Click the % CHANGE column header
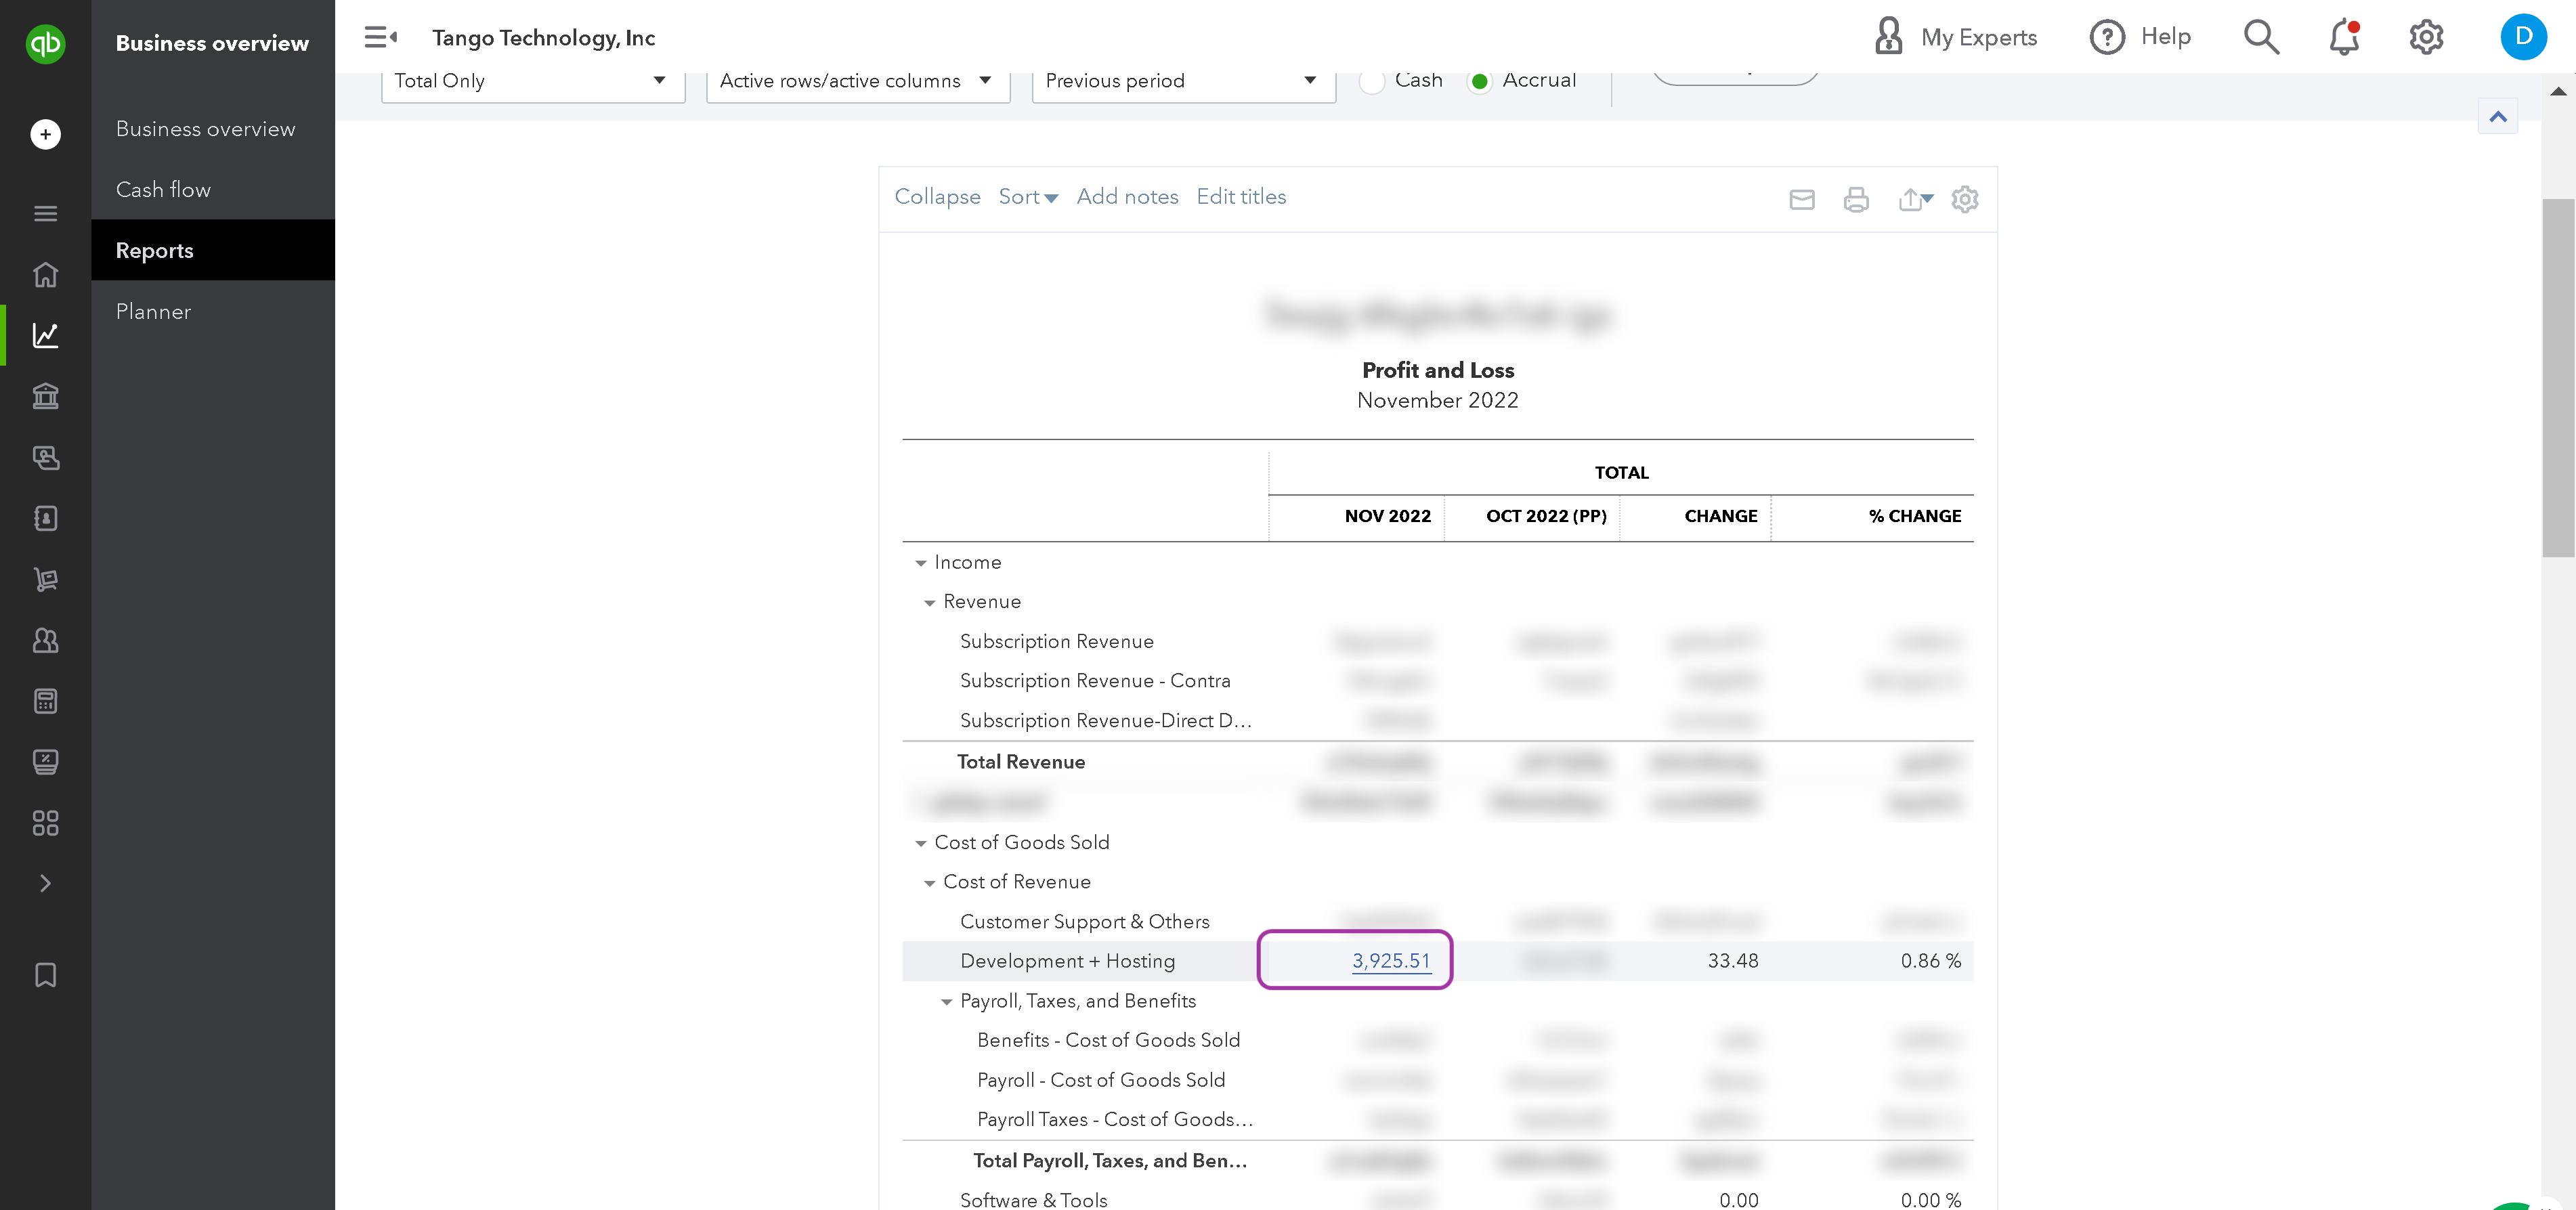This screenshot has height=1210, width=2576. pyautogui.click(x=1915, y=516)
